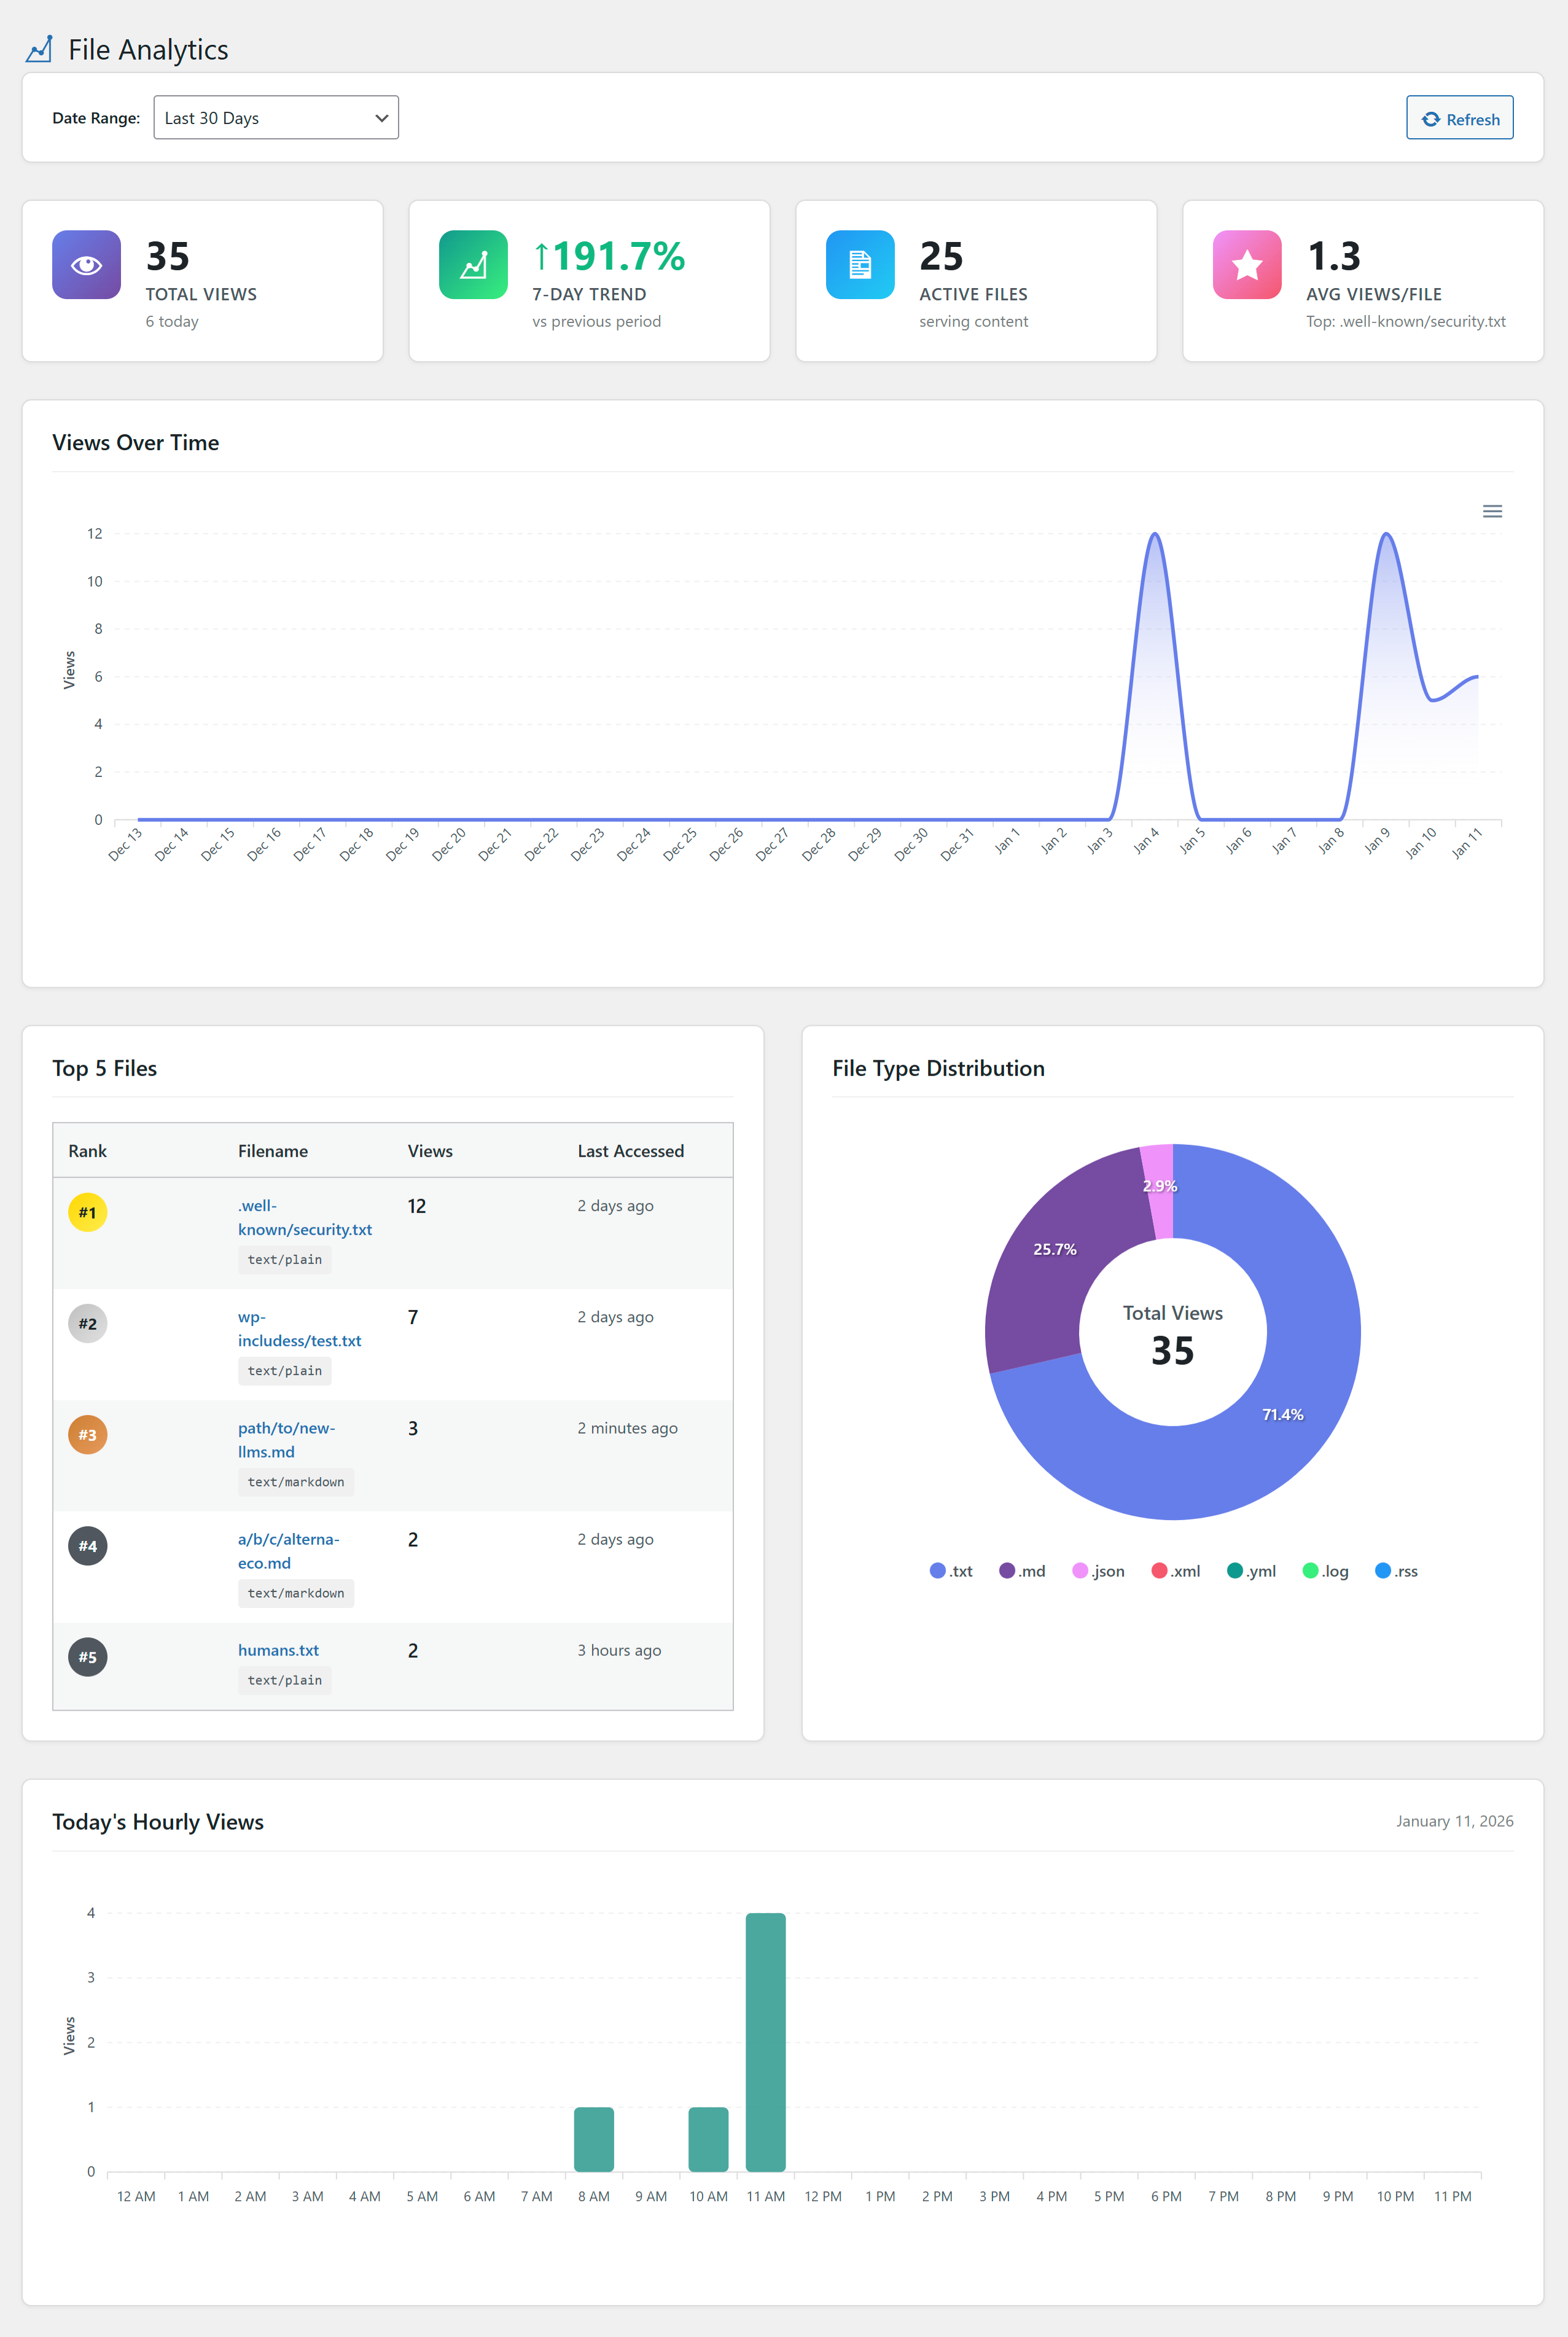Click the purple eye Total Views icon
The height and width of the screenshot is (2337, 1568).
click(x=86, y=265)
